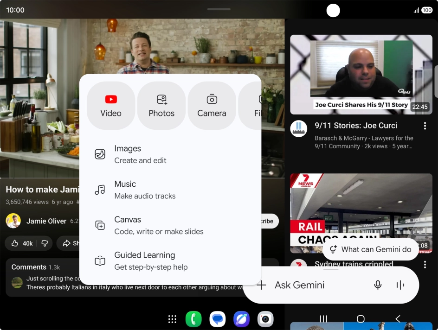
Task: Open the Rail Chaos 7News thumbnail
Action: 361,206
